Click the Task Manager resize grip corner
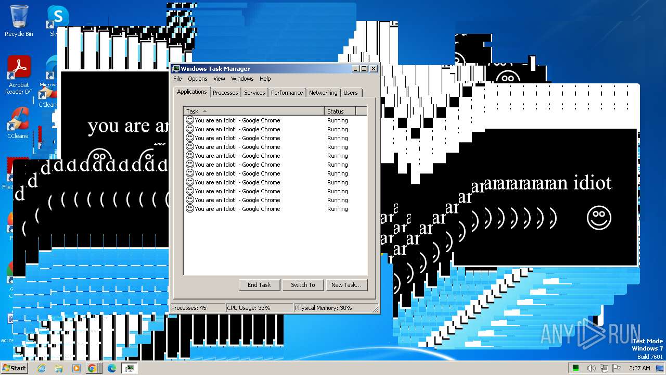The width and height of the screenshot is (666, 375). [376, 309]
